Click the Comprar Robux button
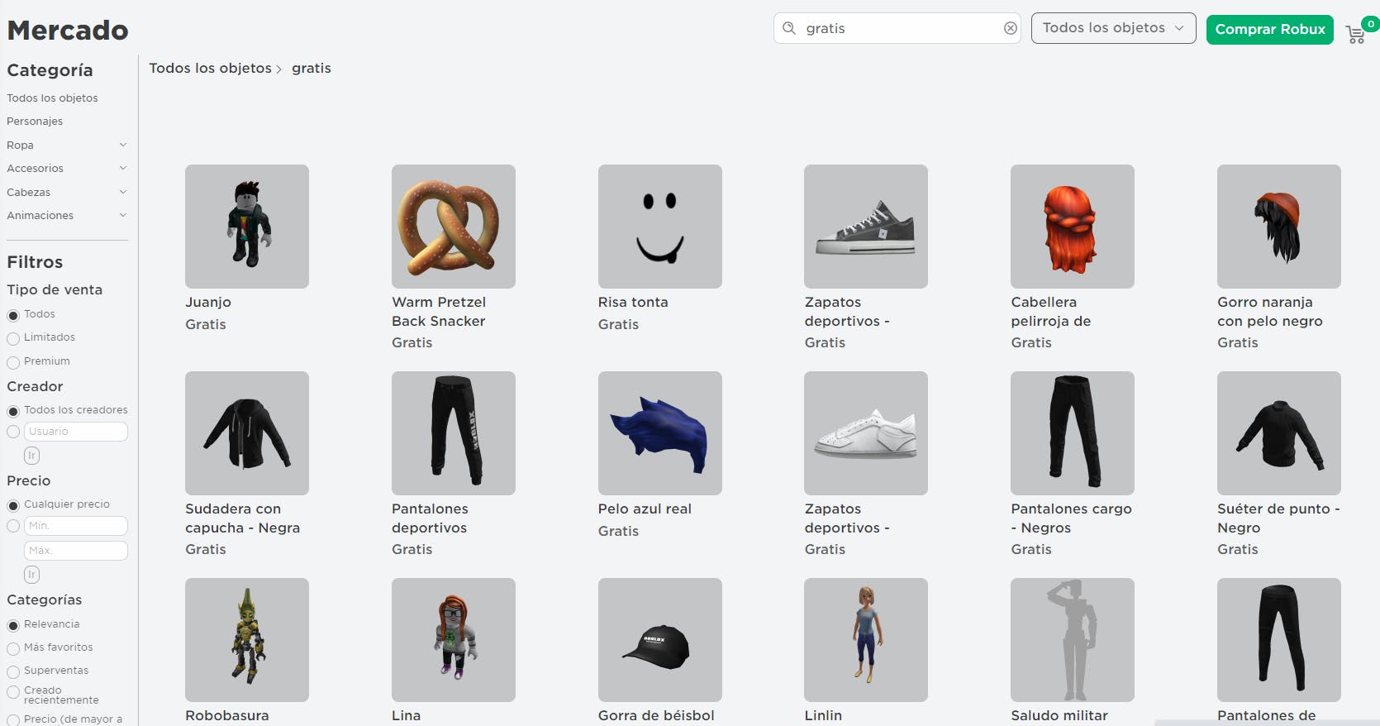The image size is (1380, 726). coord(1270,29)
